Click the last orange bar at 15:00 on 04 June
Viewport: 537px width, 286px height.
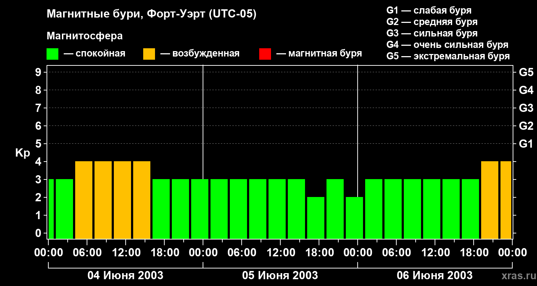click(x=142, y=200)
